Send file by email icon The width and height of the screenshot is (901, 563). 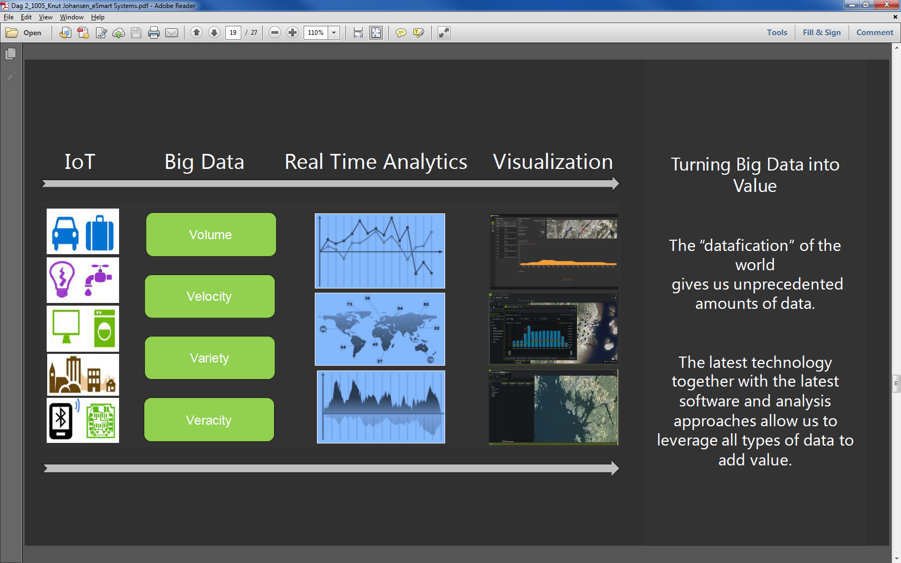click(172, 33)
